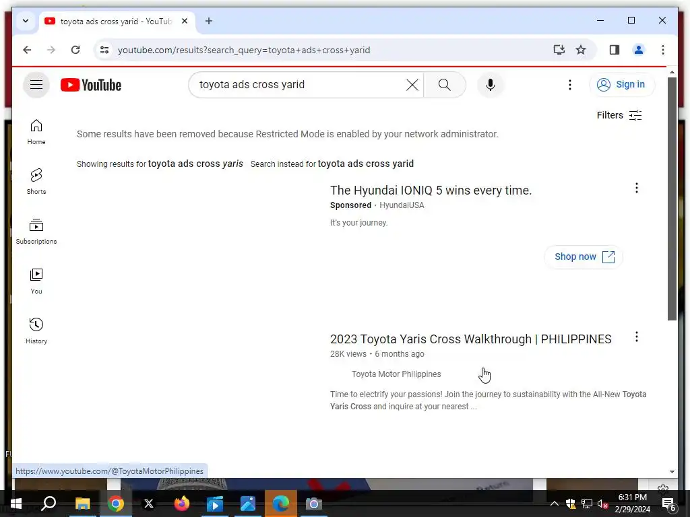This screenshot has width=690, height=517.
Task: Bookmark this page with the star icon
Action: pos(581,50)
